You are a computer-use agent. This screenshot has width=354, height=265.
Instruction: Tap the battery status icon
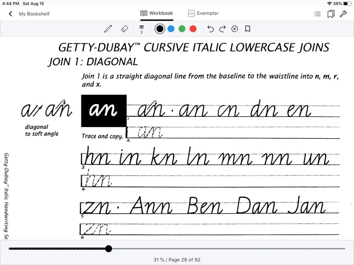[x=347, y=4]
